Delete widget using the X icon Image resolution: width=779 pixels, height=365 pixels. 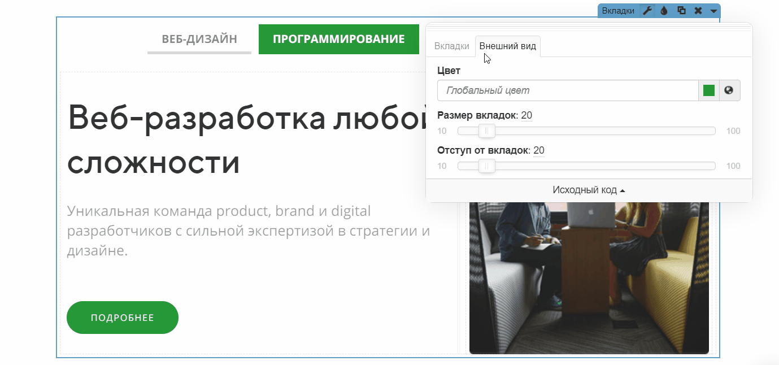tap(698, 11)
